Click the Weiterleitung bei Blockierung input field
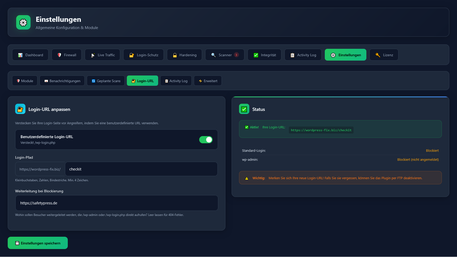This screenshot has width=457, height=257. click(x=116, y=203)
